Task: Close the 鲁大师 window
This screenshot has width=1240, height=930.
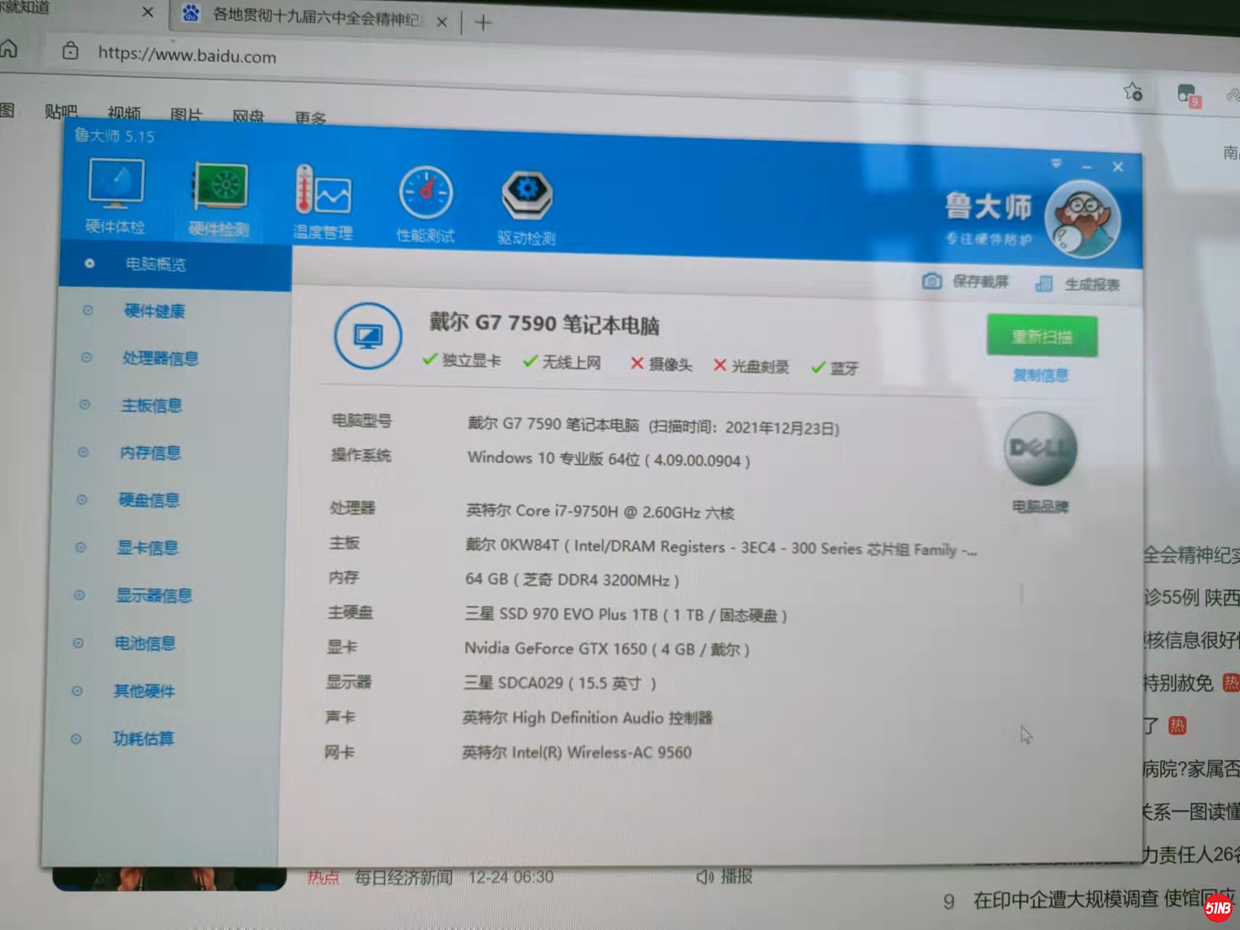Action: point(1118,167)
